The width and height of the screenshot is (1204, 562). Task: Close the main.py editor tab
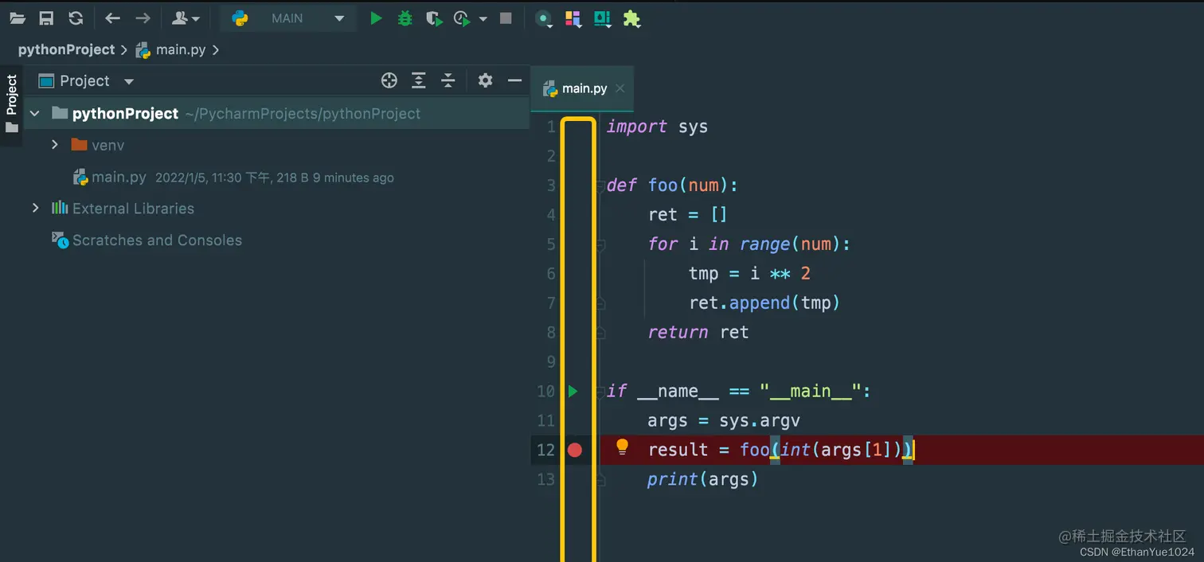(x=620, y=89)
